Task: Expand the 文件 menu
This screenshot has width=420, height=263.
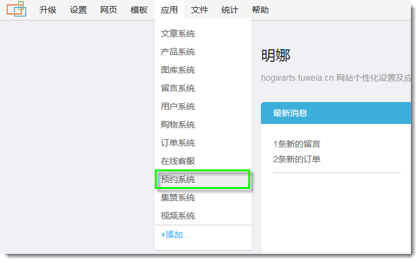Action: tap(200, 10)
